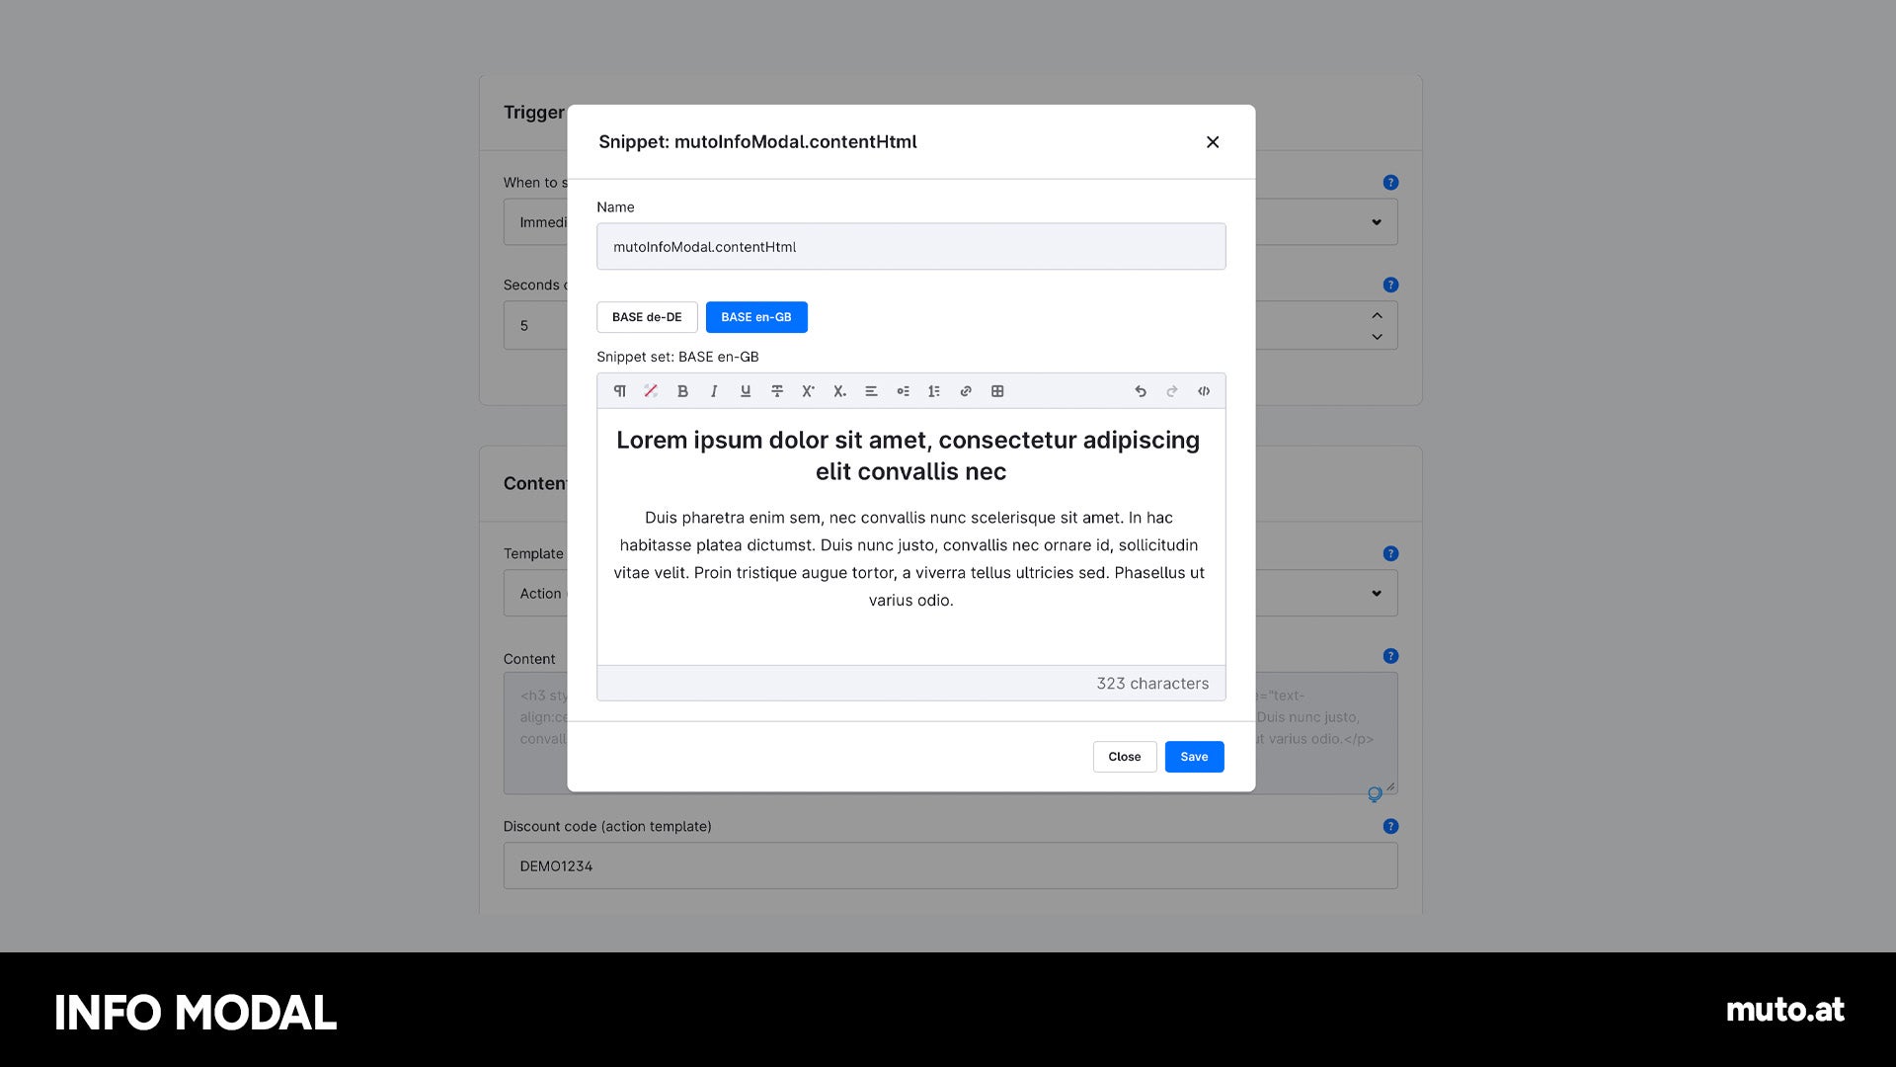Select the text color tool

point(651,391)
